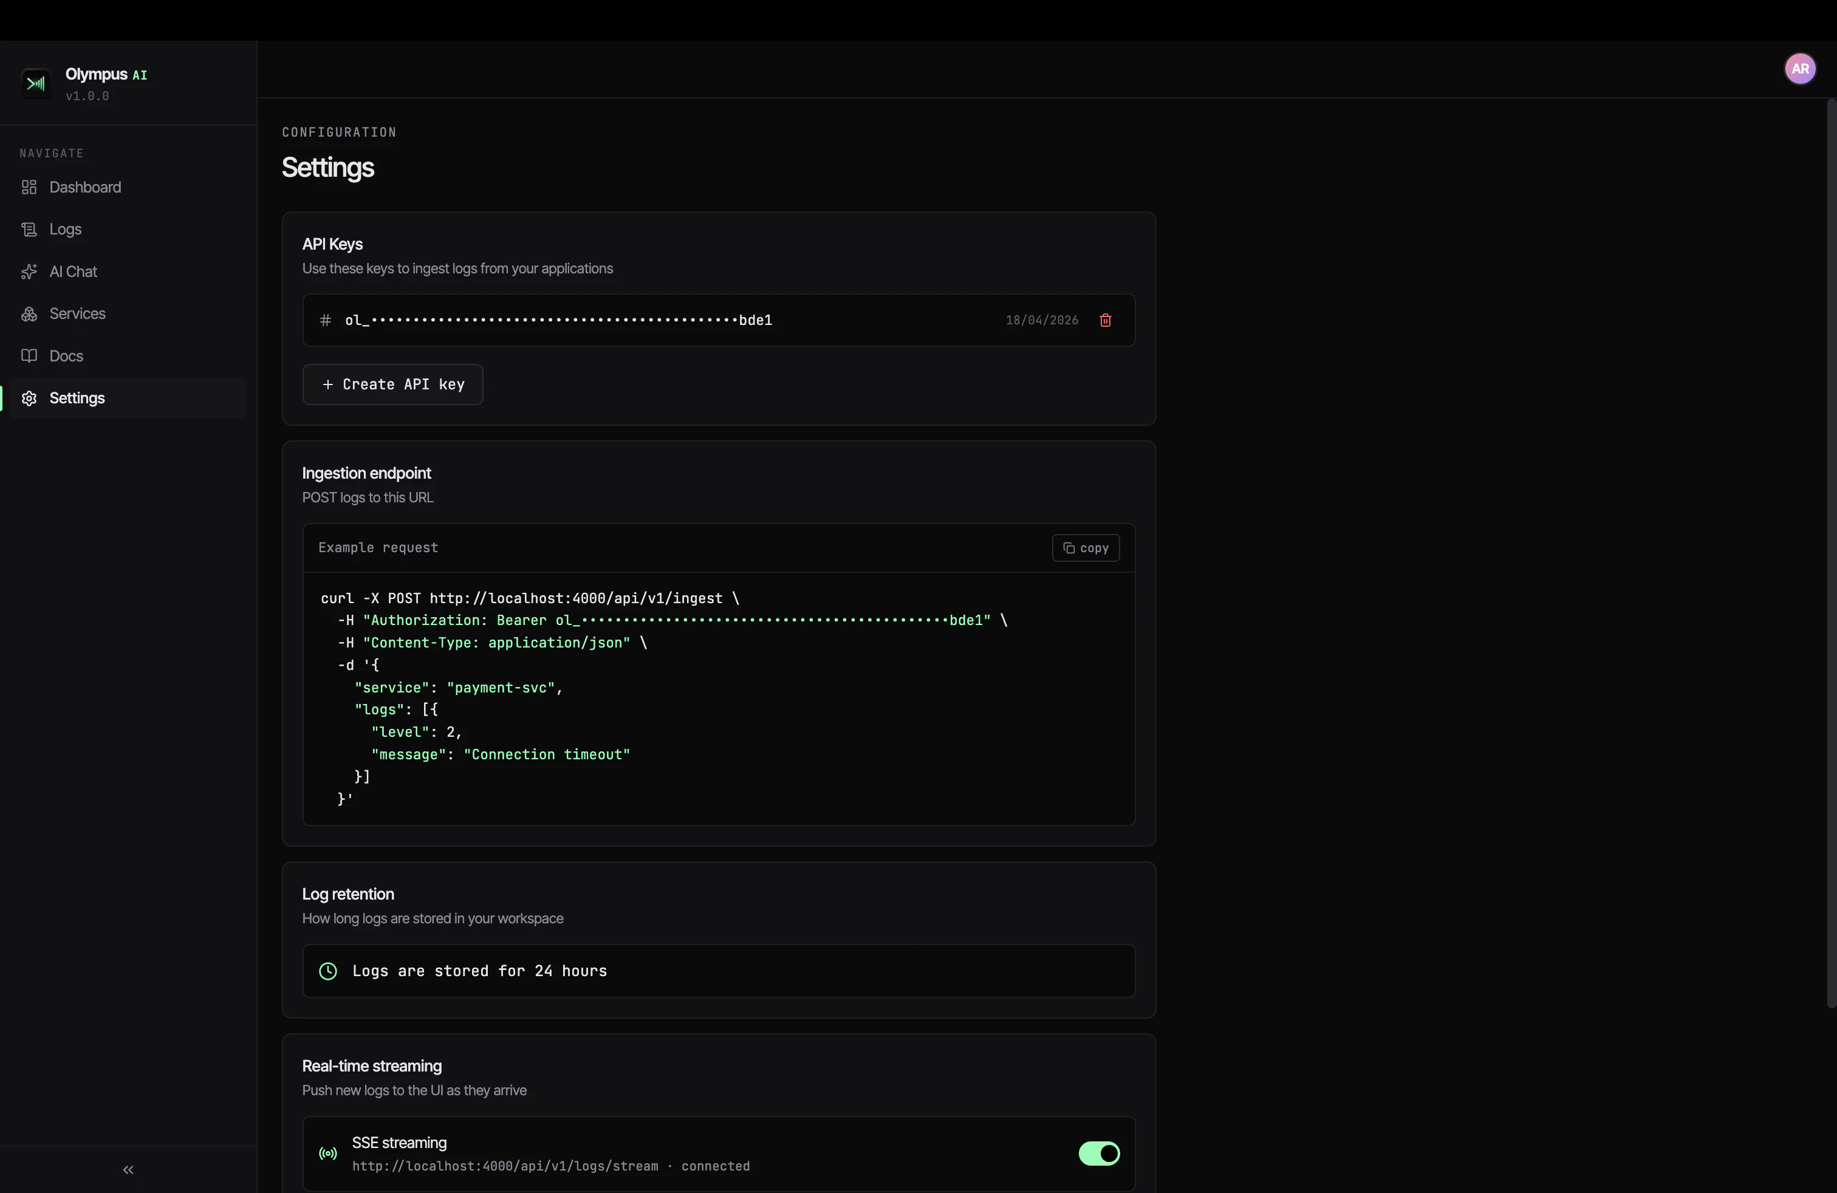Go to the Settings menu item

[77, 398]
